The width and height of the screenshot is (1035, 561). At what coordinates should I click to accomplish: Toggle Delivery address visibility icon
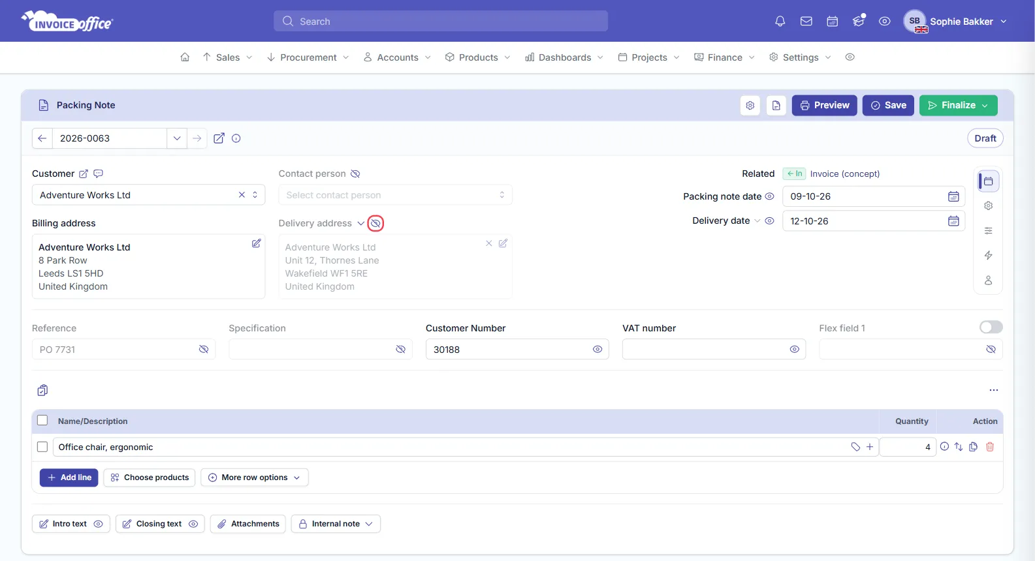click(x=375, y=223)
